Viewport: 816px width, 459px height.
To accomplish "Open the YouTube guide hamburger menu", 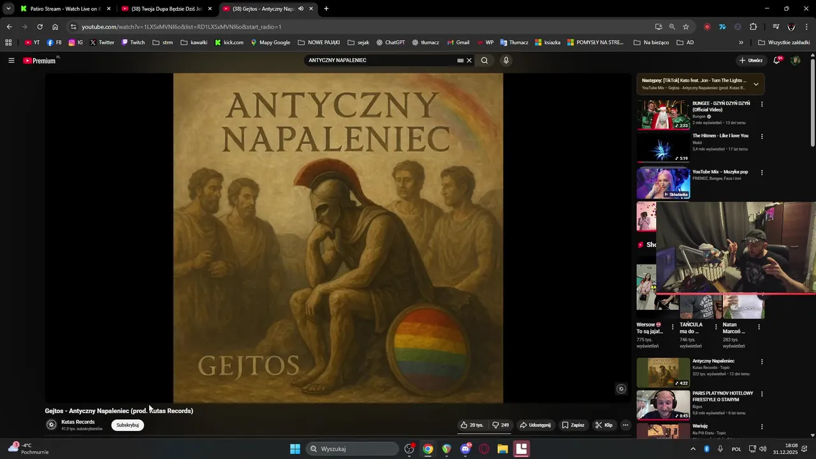I will pyautogui.click(x=11, y=61).
